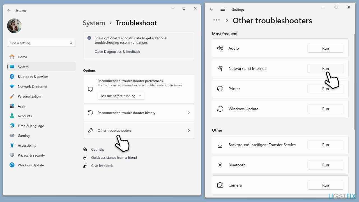Click the search magnifier icon
Image resolution: width=359 pixels, height=202 pixels.
pos(71,43)
